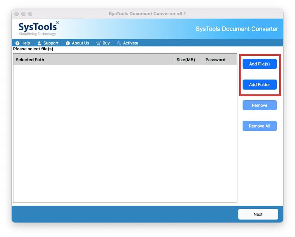Close the window with the red button

pos(17,14)
